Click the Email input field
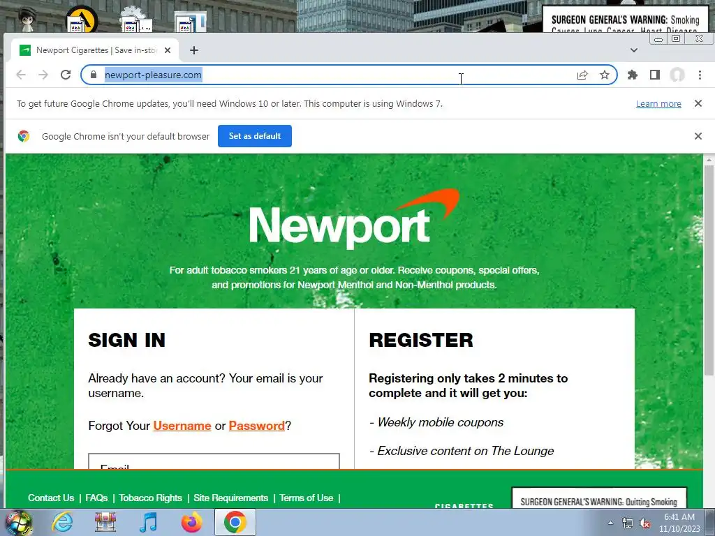715x536 pixels. (x=214, y=461)
